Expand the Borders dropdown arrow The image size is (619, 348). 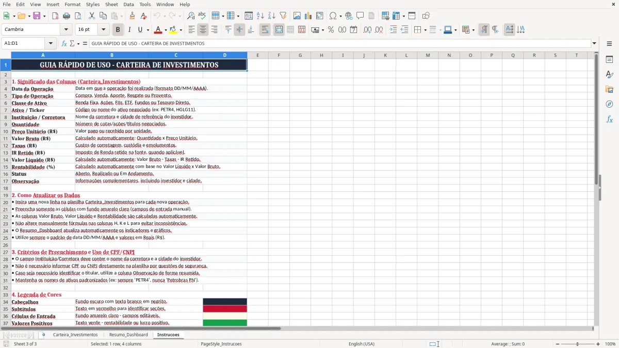(425, 30)
